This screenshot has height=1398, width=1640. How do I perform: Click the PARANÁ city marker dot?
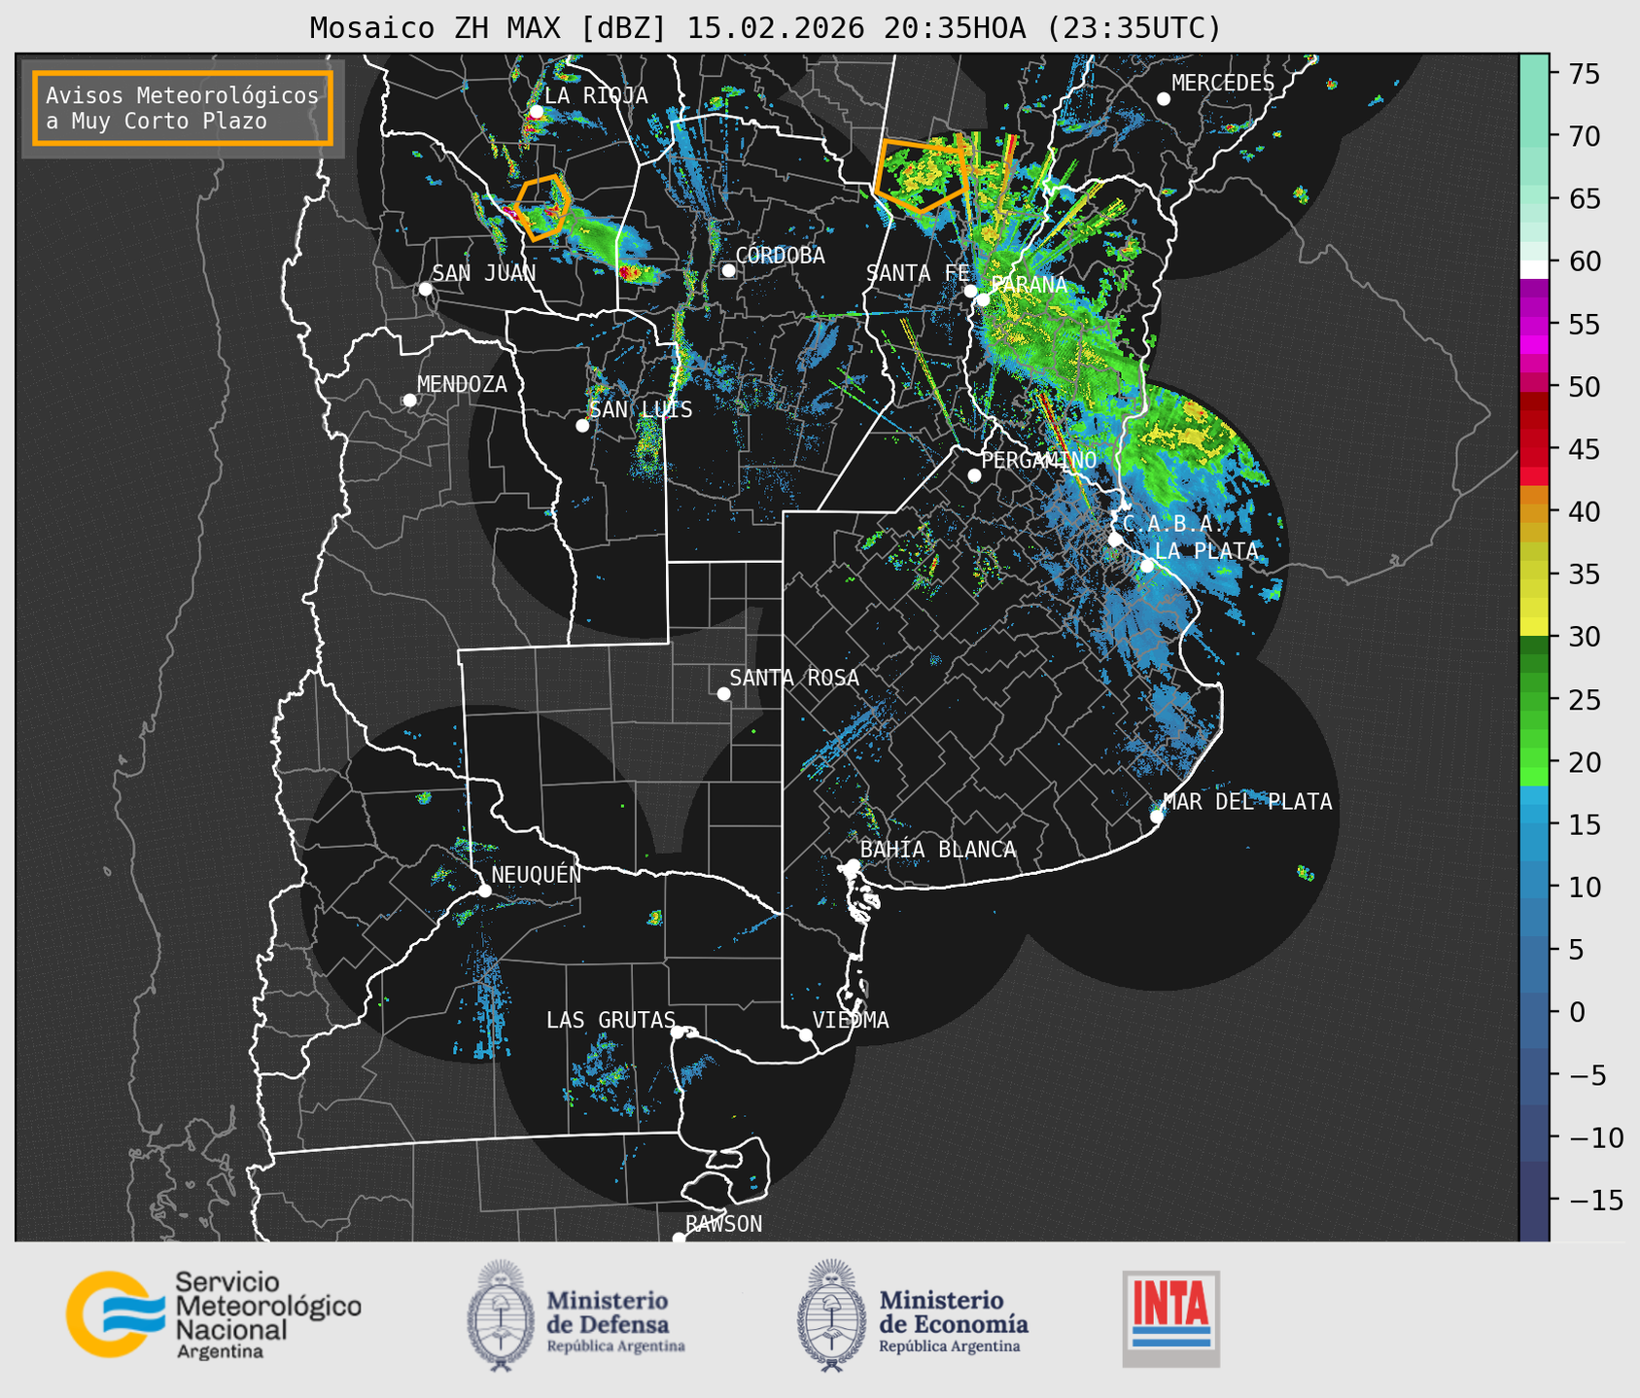coord(983,299)
